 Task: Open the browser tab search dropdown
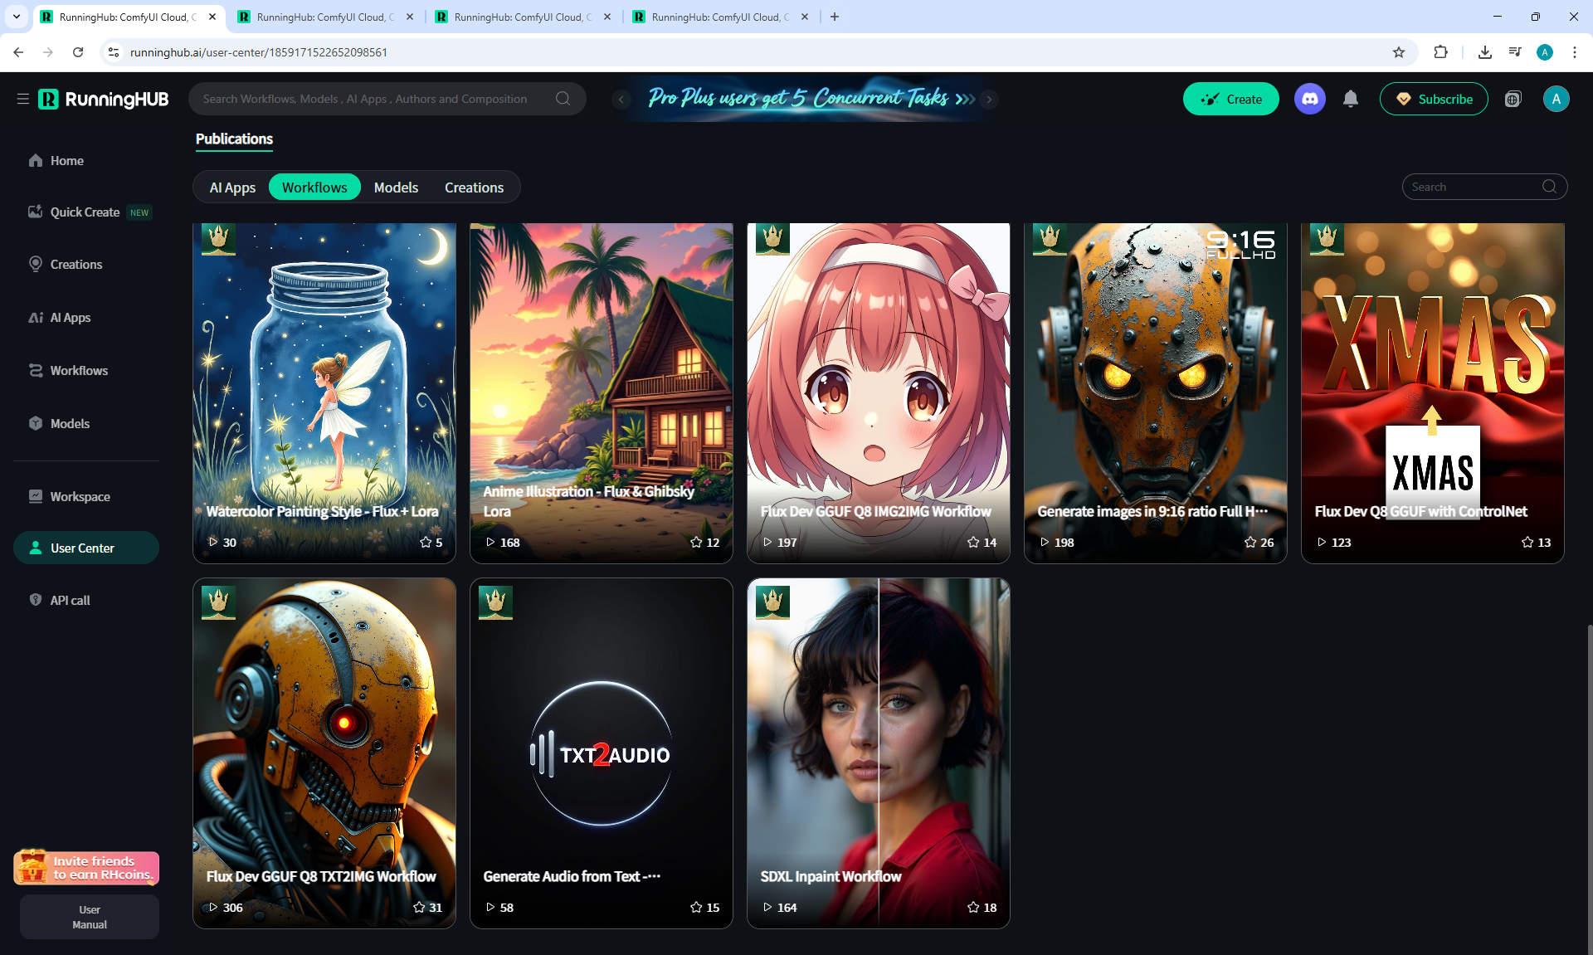click(x=16, y=17)
